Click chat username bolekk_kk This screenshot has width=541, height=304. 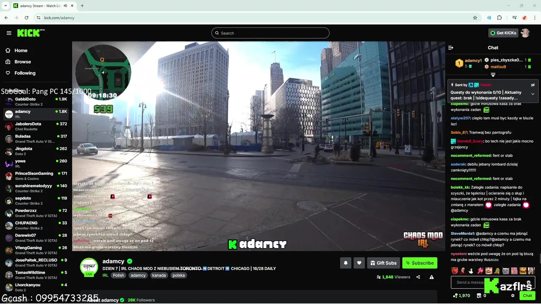(460, 187)
